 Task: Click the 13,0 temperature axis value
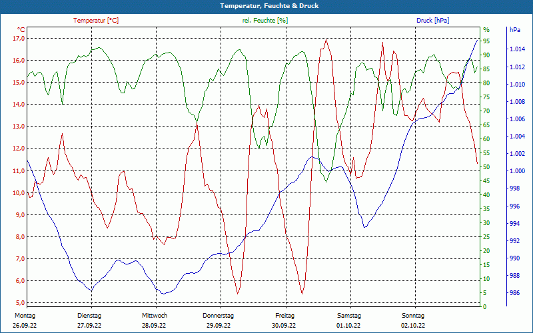click(x=19, y=127)
